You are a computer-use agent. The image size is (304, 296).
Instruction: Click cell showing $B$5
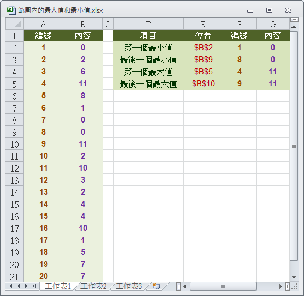coord(203,72)
